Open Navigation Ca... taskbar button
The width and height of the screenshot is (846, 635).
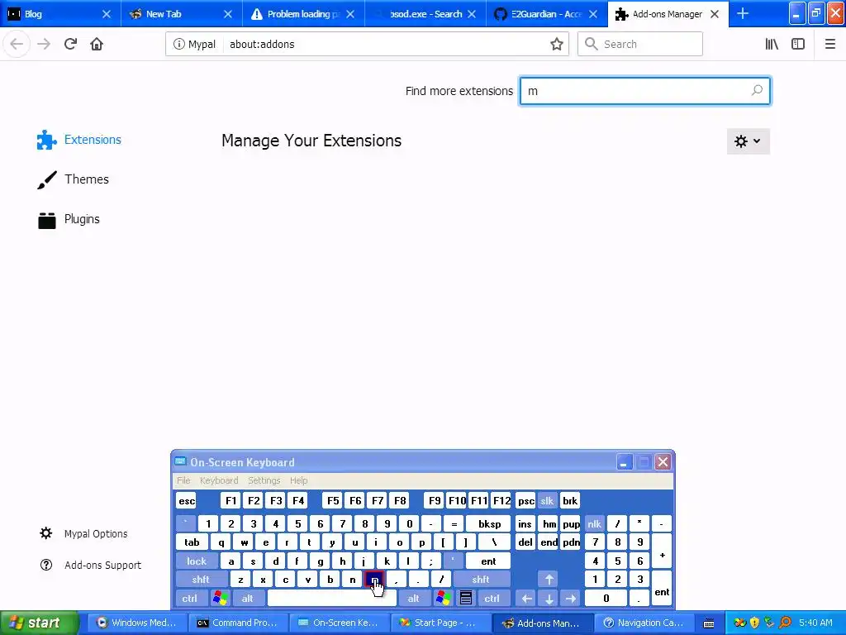[x=643, y=623]
